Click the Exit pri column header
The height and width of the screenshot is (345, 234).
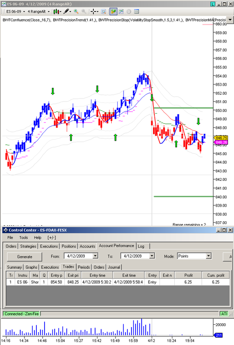coord(73,275)
